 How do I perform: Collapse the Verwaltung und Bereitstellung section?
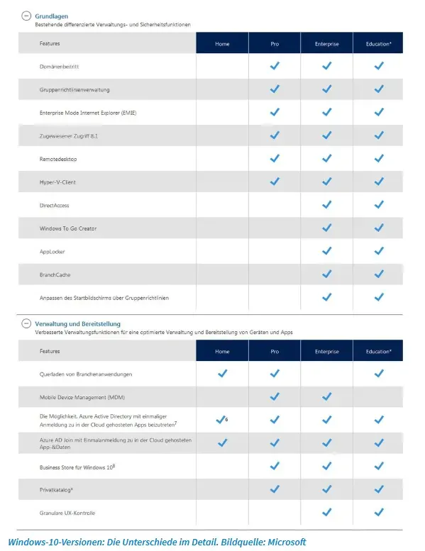pyautogui.click(x=26, y=323)
